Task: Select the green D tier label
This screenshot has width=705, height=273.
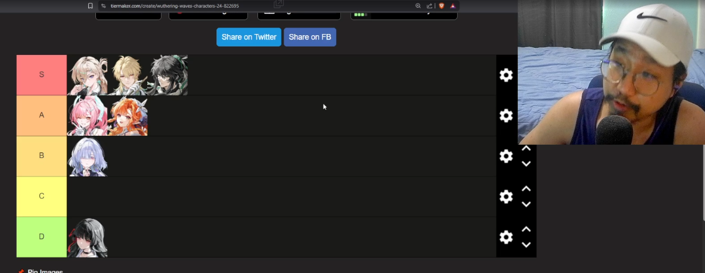Action: [x=41, y=237]
